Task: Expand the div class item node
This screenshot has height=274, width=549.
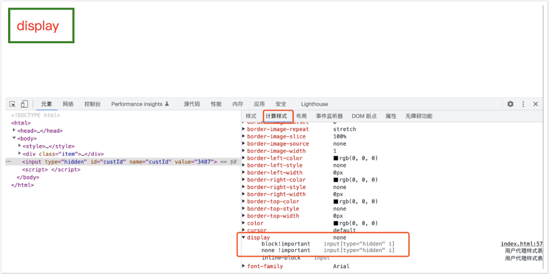Action: tap(20, 153)
